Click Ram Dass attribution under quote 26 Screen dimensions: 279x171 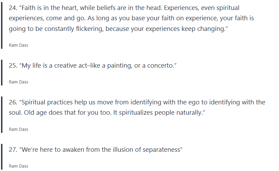[18, 129]
